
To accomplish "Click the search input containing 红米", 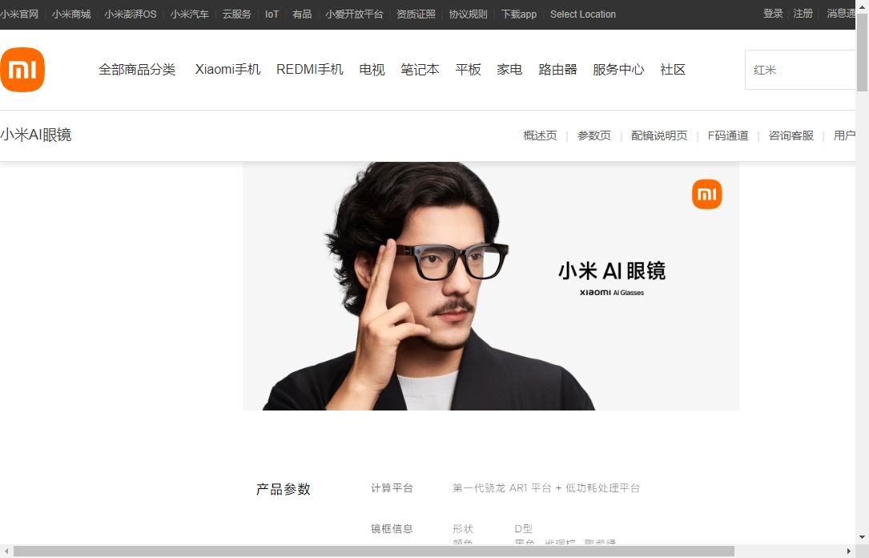I will (801, 70).
